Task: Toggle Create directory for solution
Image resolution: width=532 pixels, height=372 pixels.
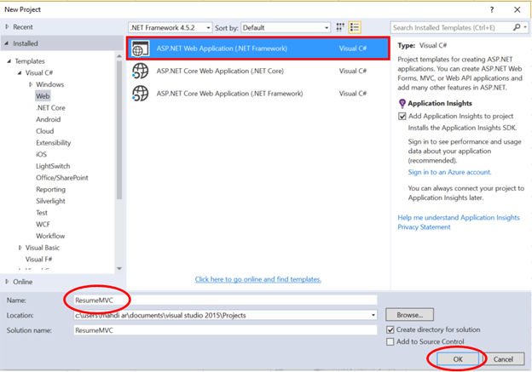Action: [390, 329]
